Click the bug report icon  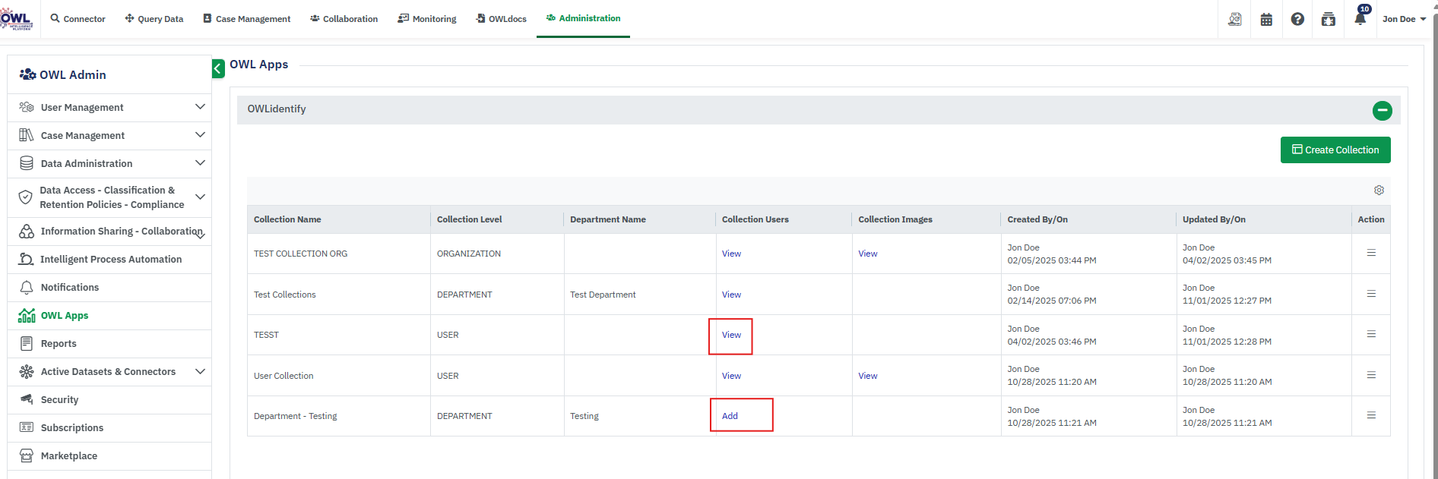1329,20
